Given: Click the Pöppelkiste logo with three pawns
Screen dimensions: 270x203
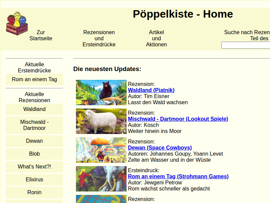Looking at the screenshot, I should click(17, 23).
